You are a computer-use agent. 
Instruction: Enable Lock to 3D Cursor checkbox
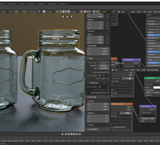click(x=108, y=90)
